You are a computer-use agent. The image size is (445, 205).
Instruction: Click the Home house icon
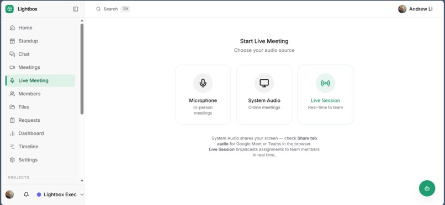pos(12,28)
